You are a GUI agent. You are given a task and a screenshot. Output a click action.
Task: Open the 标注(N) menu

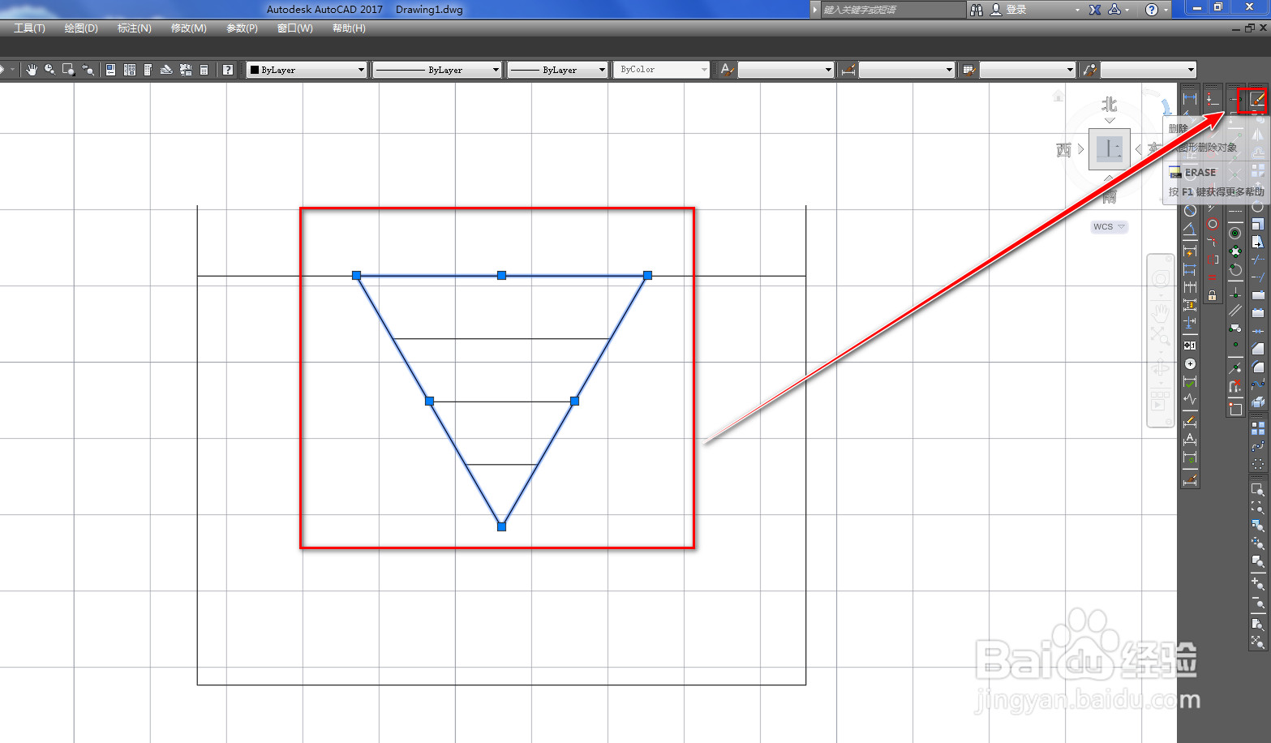tap(135, 28)
